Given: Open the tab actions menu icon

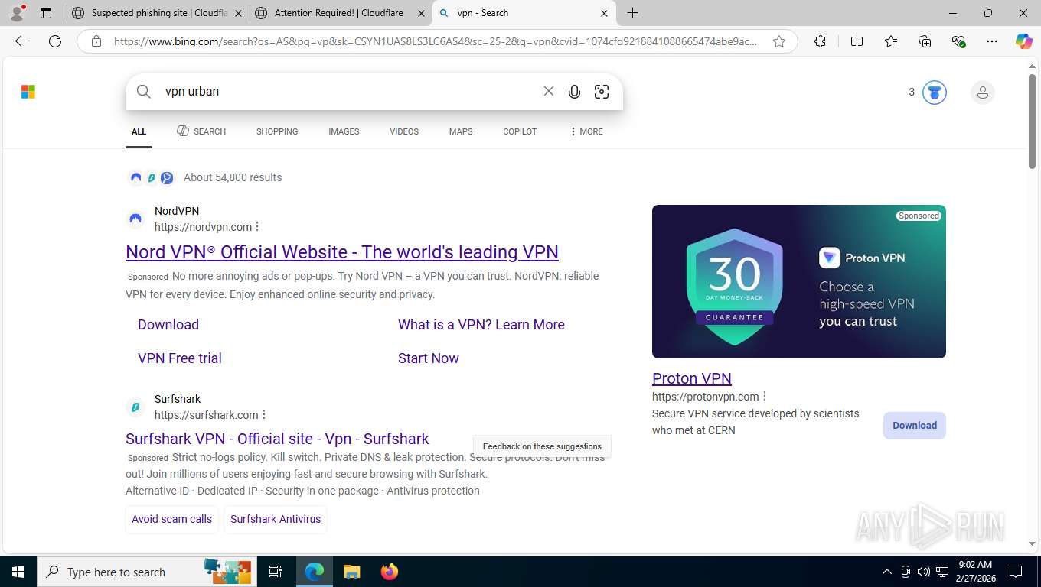Looking at the screenshot, I should point(46,13).
